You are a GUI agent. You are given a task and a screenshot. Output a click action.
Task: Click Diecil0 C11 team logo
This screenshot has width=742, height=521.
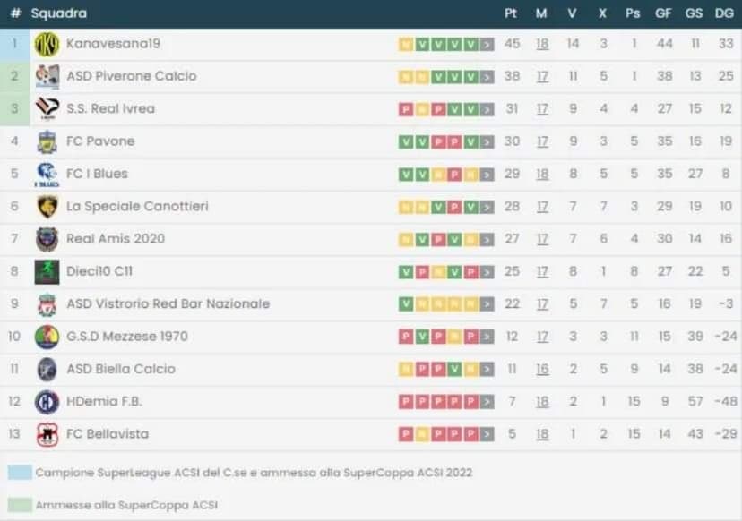pos(47,271)
